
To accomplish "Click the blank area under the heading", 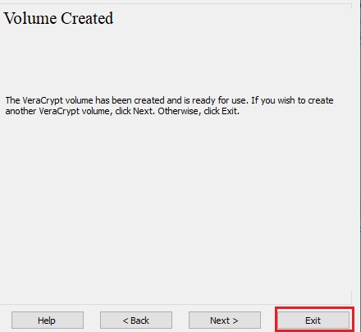I will coord(175,60).
